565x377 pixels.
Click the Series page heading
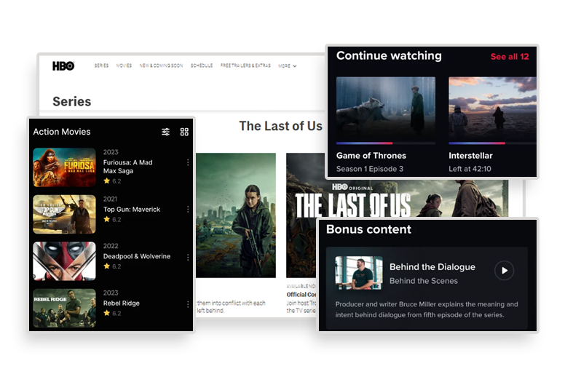[x=71, y=102]
